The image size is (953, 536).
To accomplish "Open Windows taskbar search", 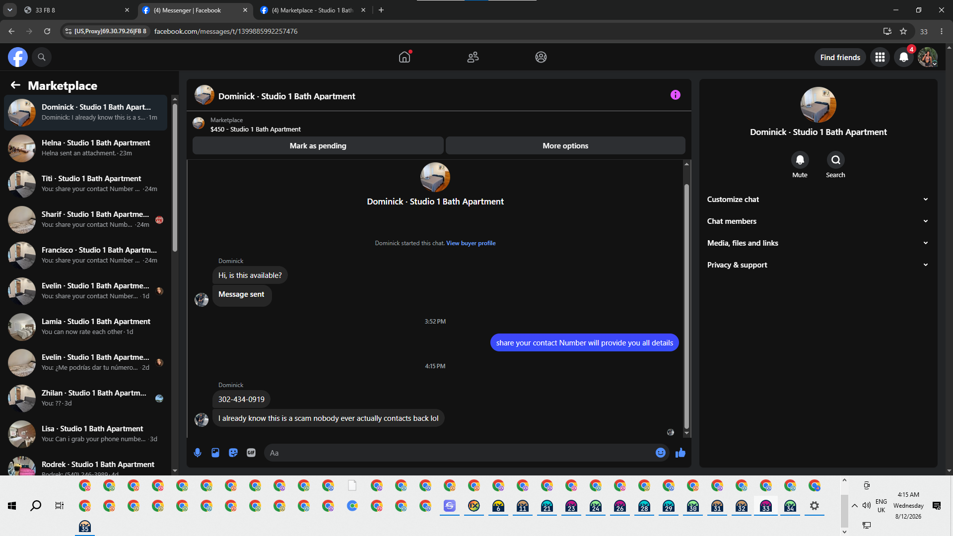I will tap(36, 506).
